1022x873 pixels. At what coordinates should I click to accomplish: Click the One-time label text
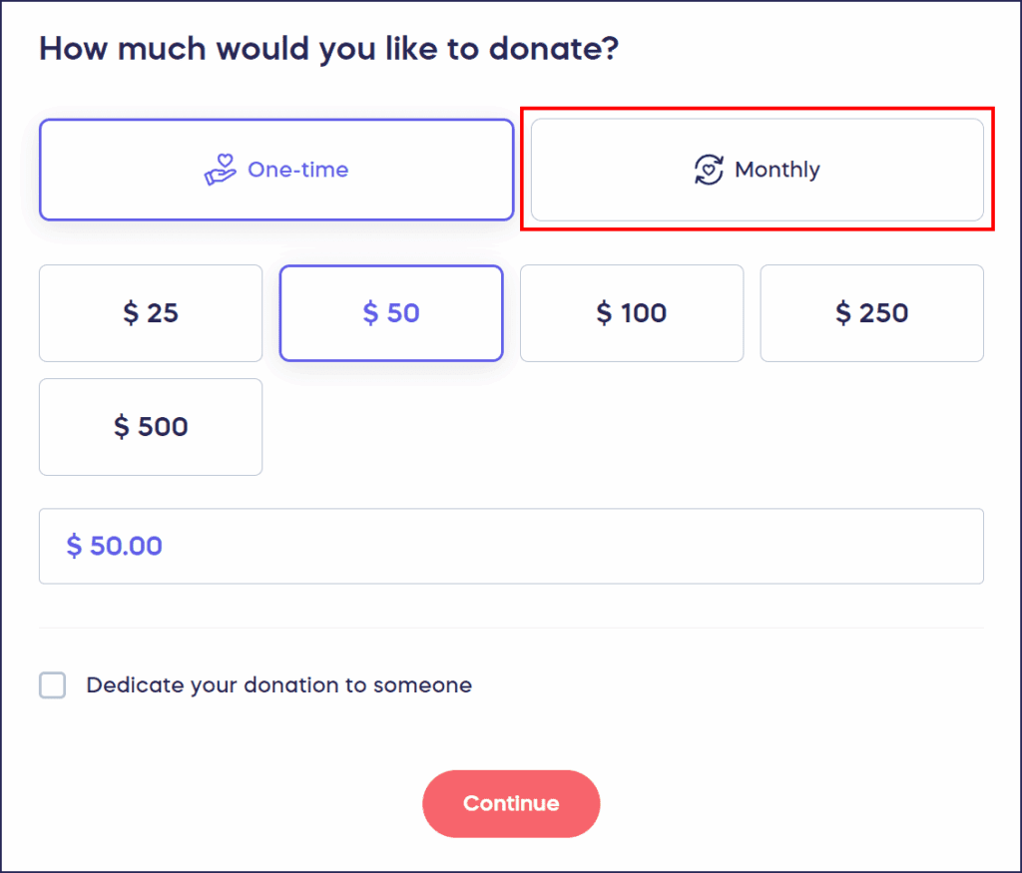tap(298, 170)
